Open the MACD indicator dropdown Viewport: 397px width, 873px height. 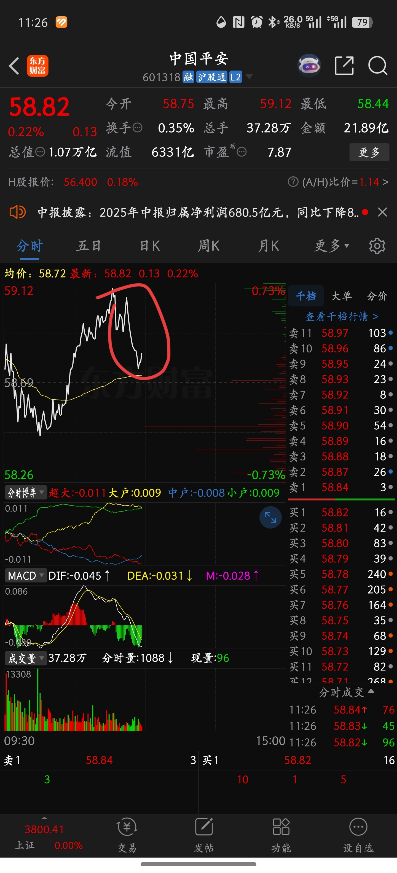point(25,575)
